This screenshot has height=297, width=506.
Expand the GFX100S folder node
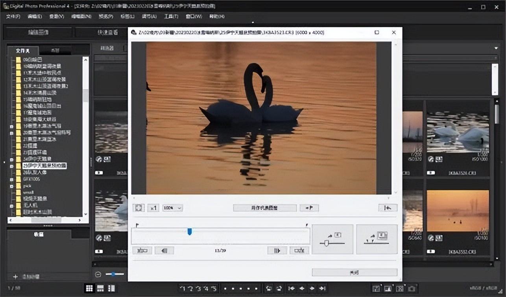pyautogui.click(x=12, y=179)
